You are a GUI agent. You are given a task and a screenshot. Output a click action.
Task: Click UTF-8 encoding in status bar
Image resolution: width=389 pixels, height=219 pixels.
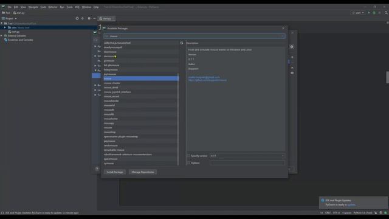336,213
